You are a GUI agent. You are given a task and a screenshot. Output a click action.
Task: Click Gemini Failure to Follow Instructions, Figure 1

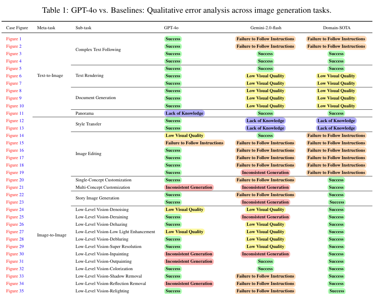click(266, 39)
